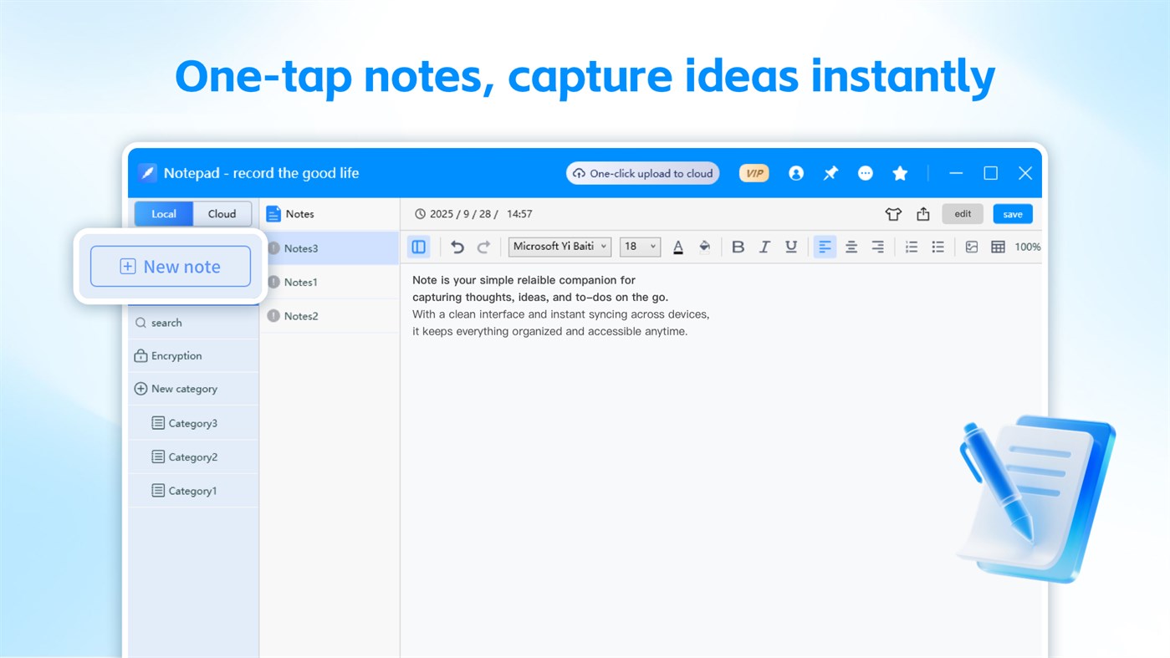The height and width of the screenshot is (658, 1170).
Task: Toggle bold formatting on selected text
Action: point(738,246)
